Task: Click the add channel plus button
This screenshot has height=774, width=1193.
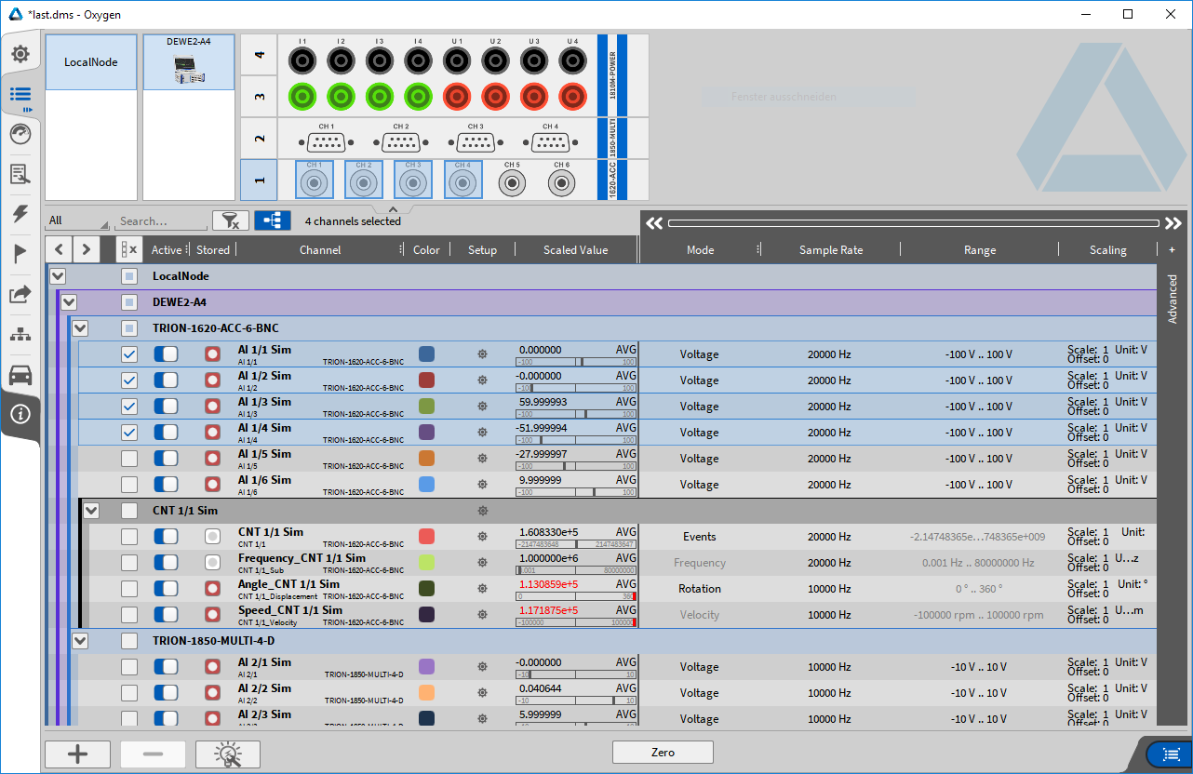Action: (x=77, y=754)
